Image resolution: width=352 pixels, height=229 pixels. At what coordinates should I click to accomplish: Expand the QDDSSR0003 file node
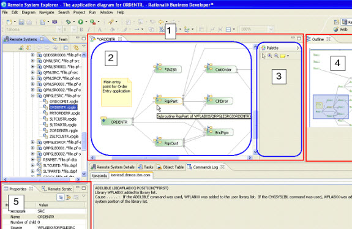coord(32,54)
